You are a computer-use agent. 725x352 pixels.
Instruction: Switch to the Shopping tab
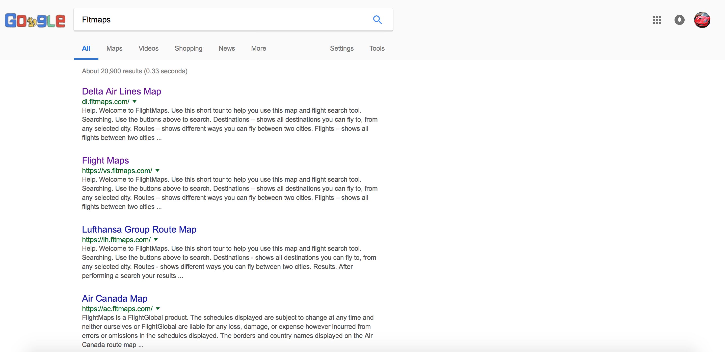click(x=188, y=48)
